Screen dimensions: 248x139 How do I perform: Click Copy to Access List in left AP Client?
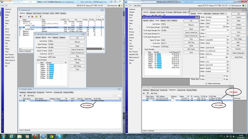click(77, 49)
